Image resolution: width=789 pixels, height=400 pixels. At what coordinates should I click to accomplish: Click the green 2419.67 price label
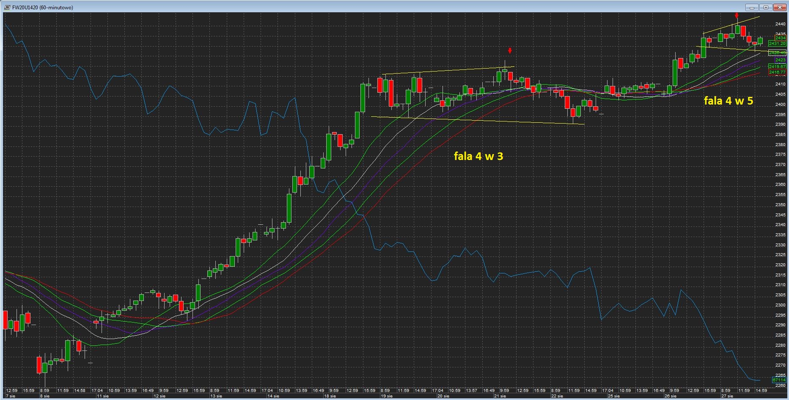point(777,66)
